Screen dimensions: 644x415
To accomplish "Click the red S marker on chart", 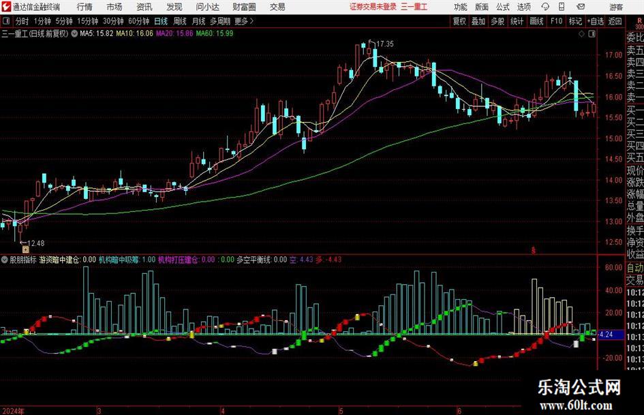I will pos(533,250).
